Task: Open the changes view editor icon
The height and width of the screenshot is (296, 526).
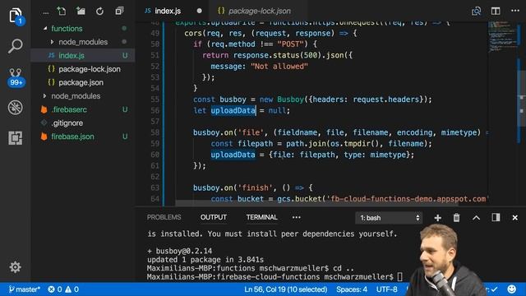Action: point(476,11)
